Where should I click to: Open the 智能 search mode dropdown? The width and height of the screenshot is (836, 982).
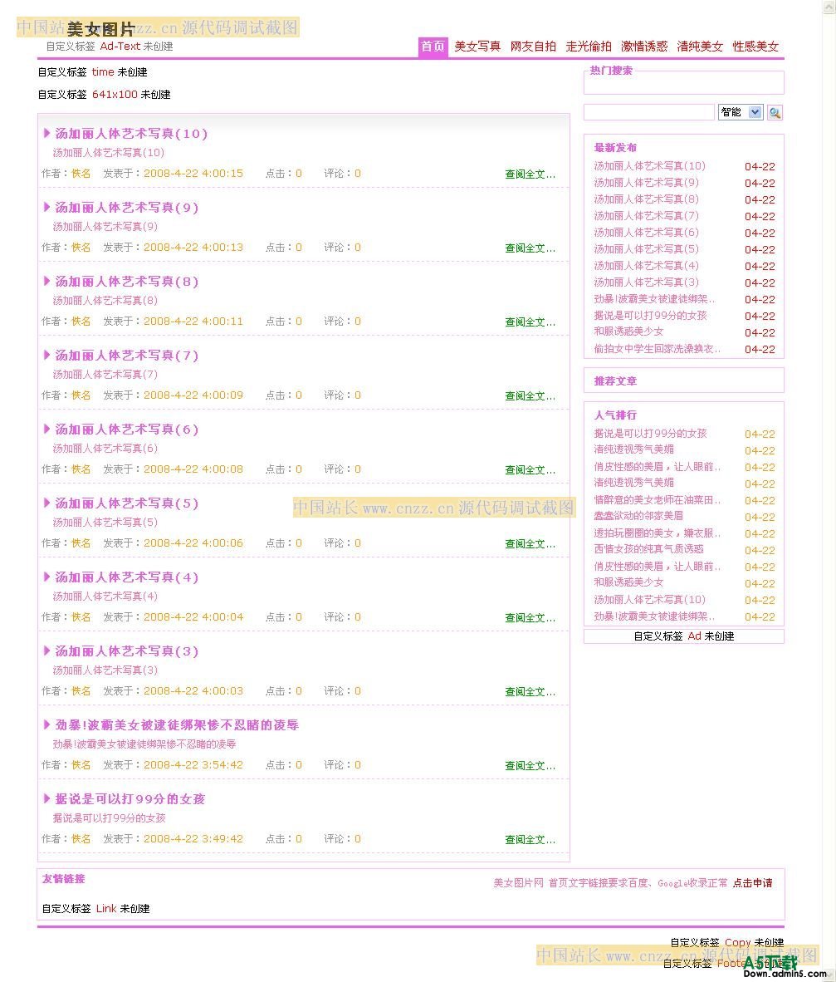(x=741, y=112)
